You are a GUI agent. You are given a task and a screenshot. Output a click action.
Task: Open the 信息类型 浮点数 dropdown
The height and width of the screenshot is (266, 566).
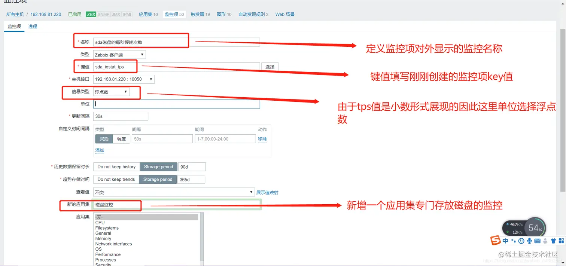111,92
